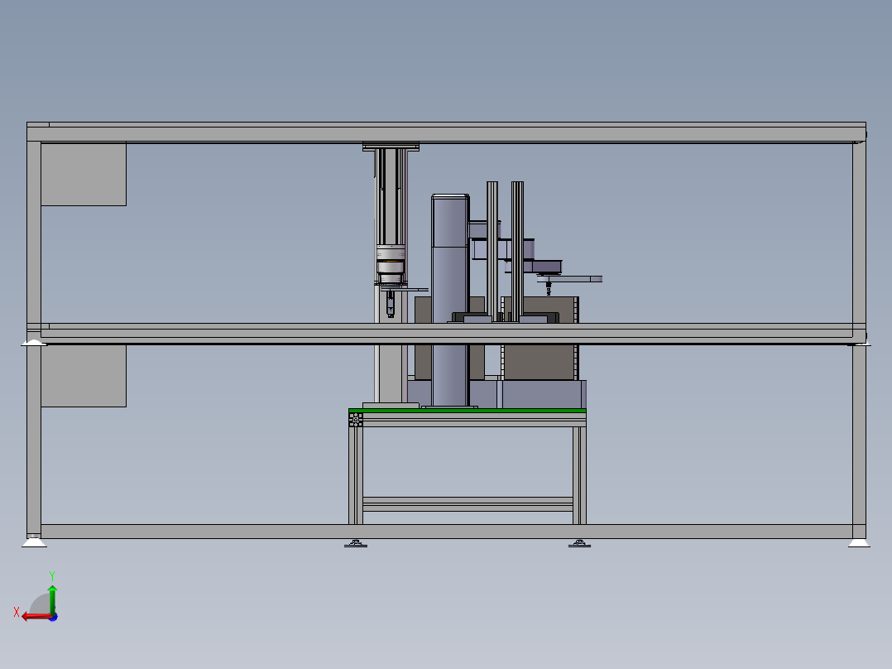Select the lower-left gray panel in frame
Image resolution: width=892 pixels, height=669 pixels.
tap(84, 376)
